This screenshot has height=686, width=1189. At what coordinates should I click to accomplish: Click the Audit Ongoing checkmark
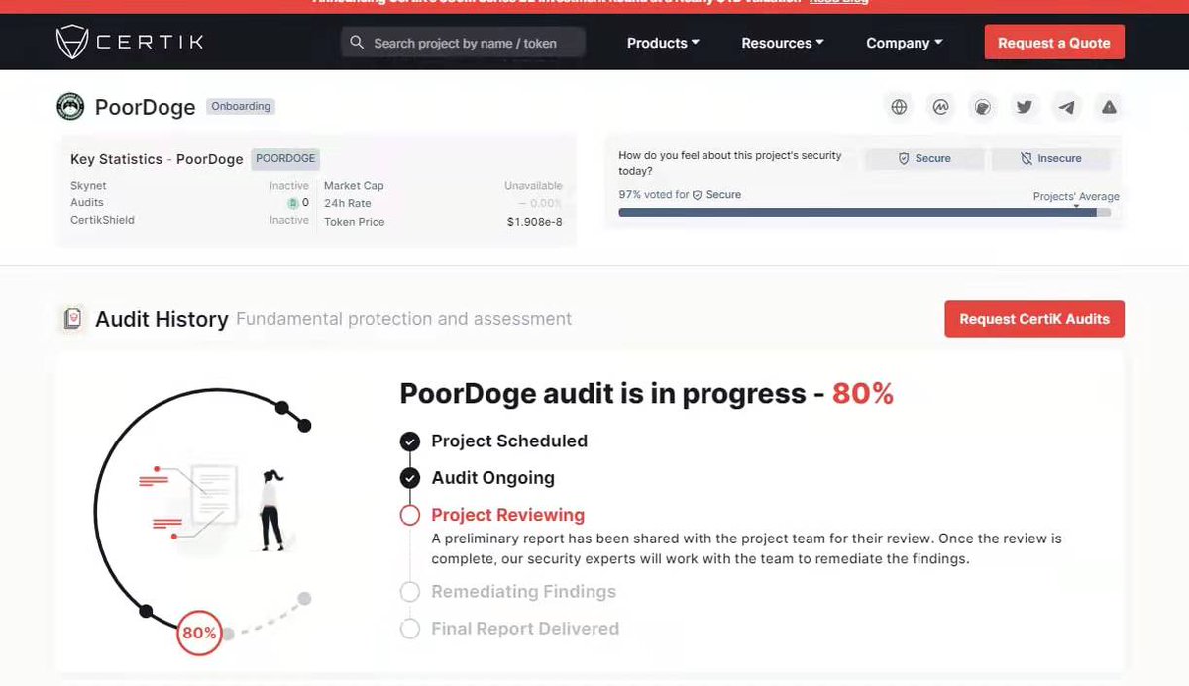pyautogui.click(x=409, y=478)
